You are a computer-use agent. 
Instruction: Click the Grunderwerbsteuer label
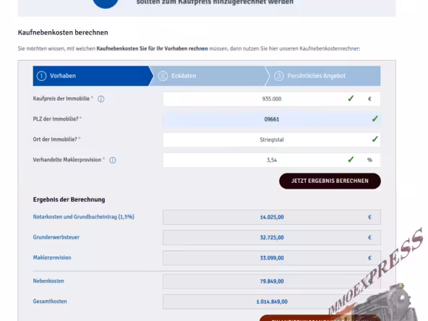[x=56, y=237]
